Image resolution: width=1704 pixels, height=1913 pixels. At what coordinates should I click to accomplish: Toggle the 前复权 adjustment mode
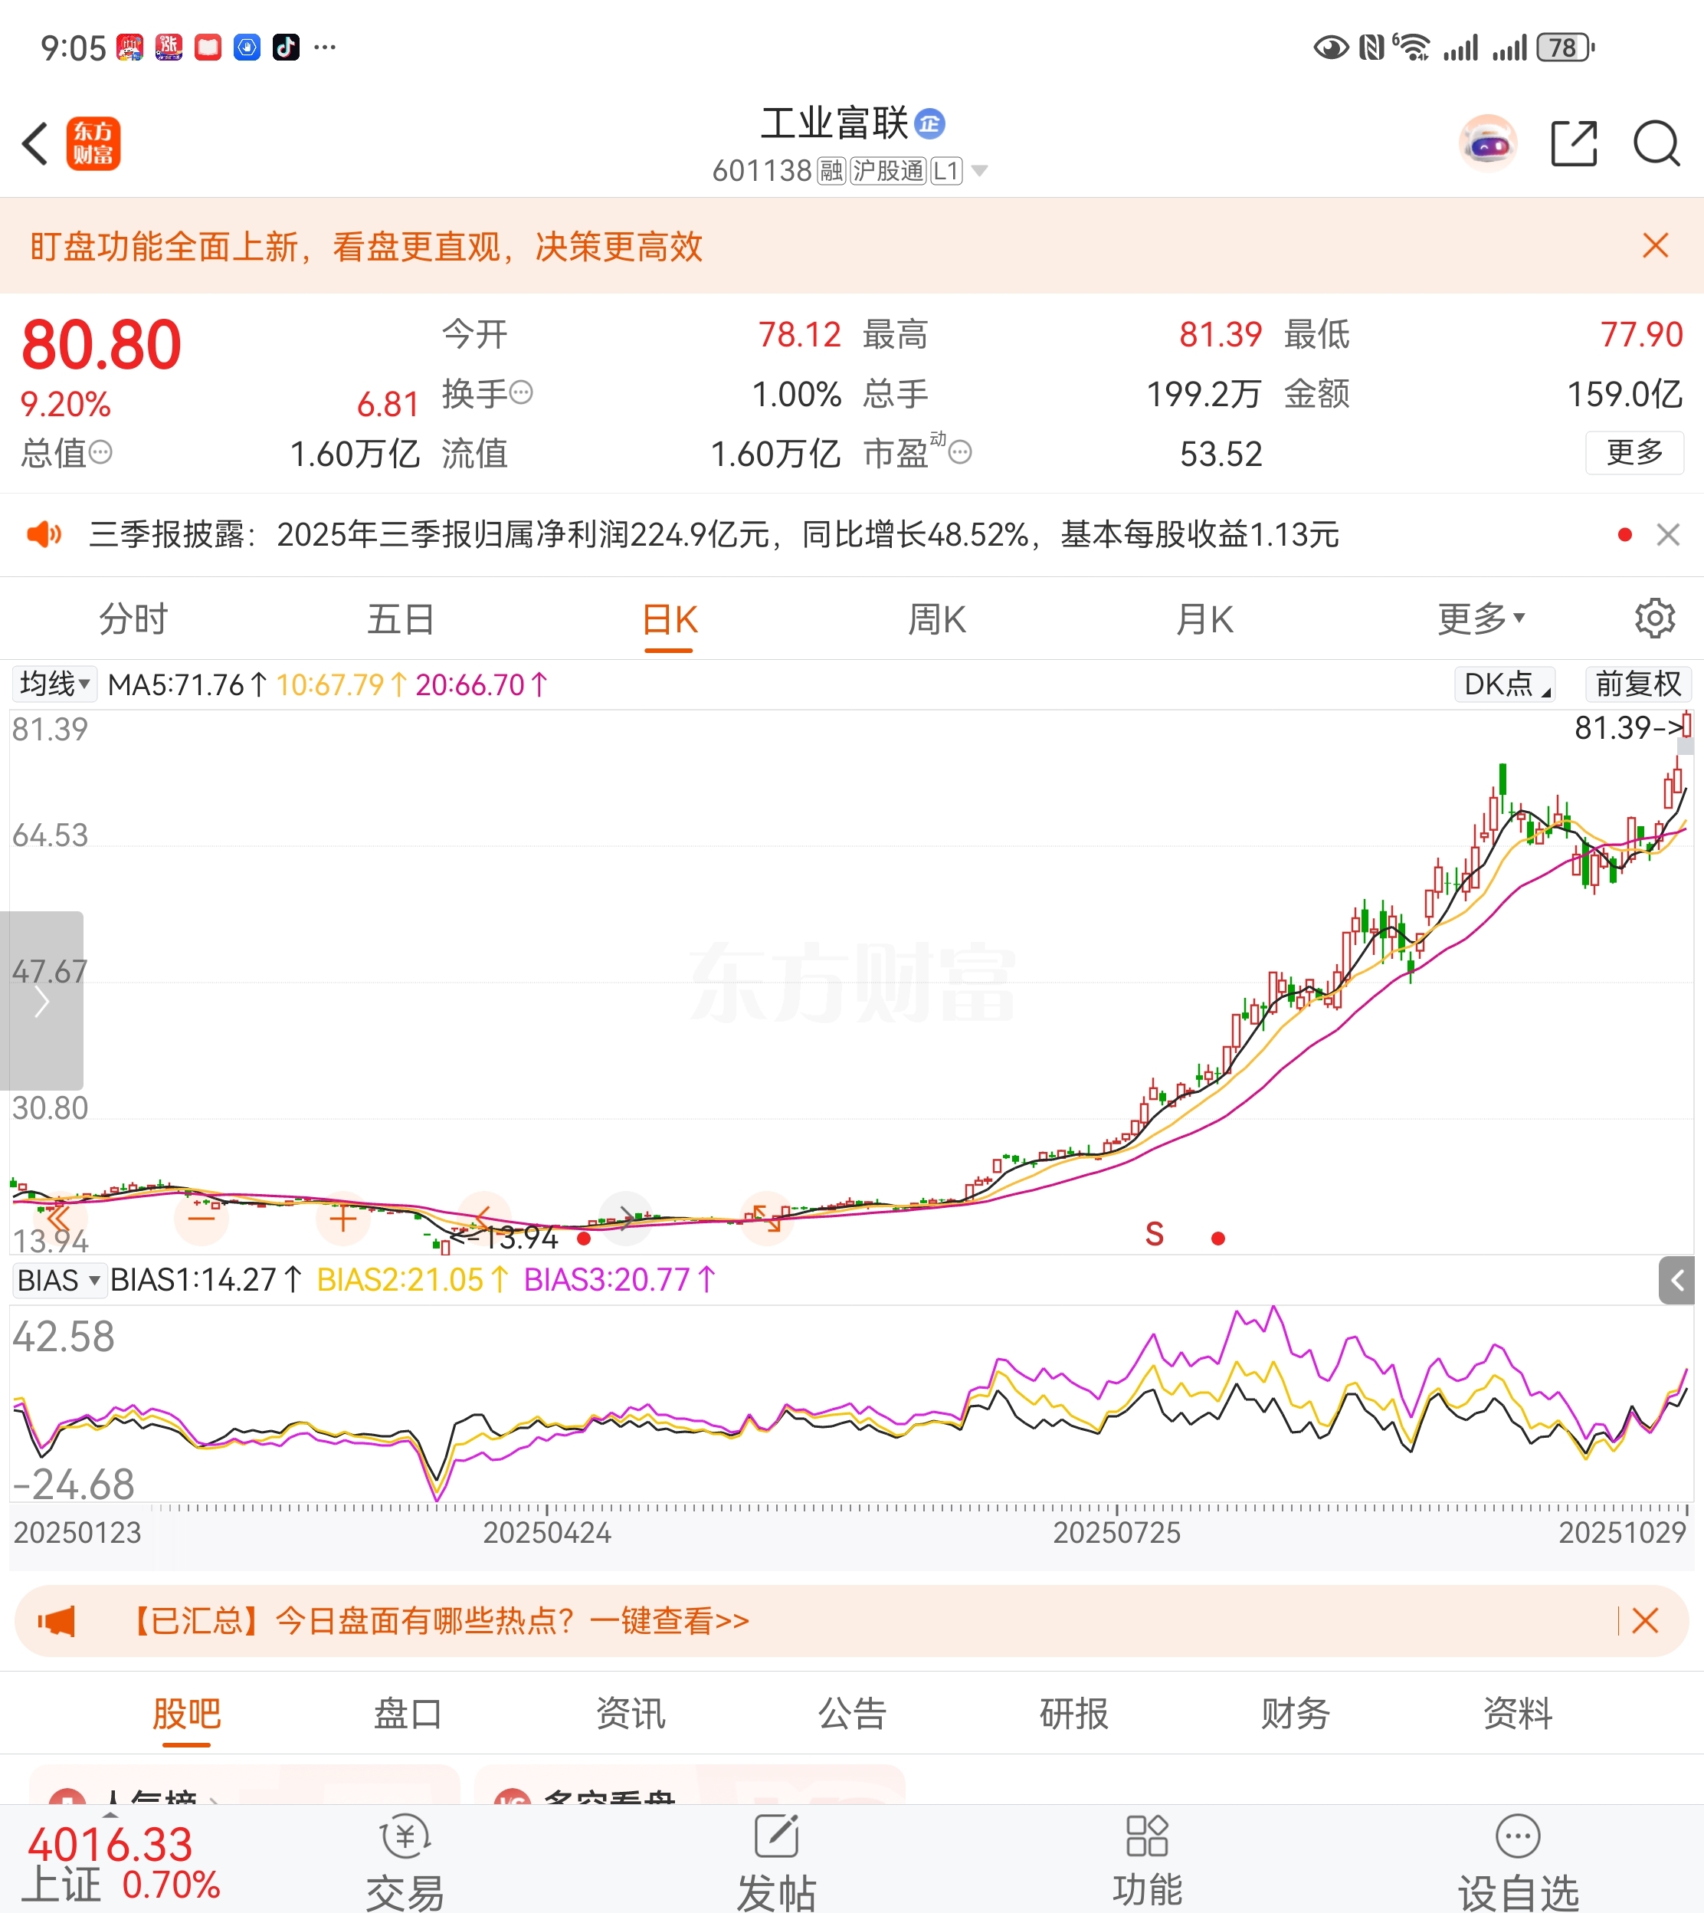point(1637,684)
